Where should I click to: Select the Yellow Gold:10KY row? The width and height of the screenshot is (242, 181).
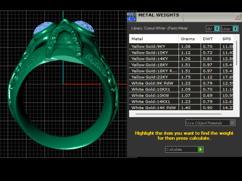(181, 53)
